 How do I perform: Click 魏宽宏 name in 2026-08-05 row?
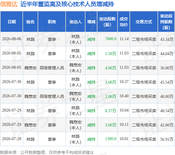tap(30, 68)
